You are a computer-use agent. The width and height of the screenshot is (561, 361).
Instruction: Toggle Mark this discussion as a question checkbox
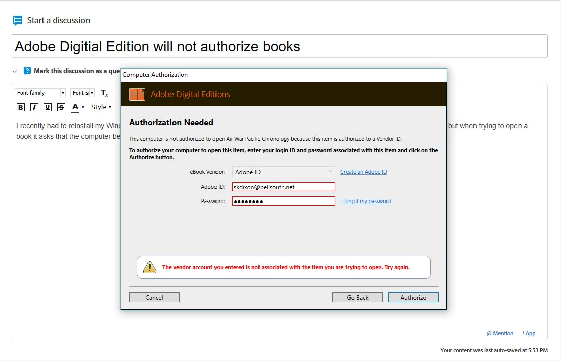(15, 71)
